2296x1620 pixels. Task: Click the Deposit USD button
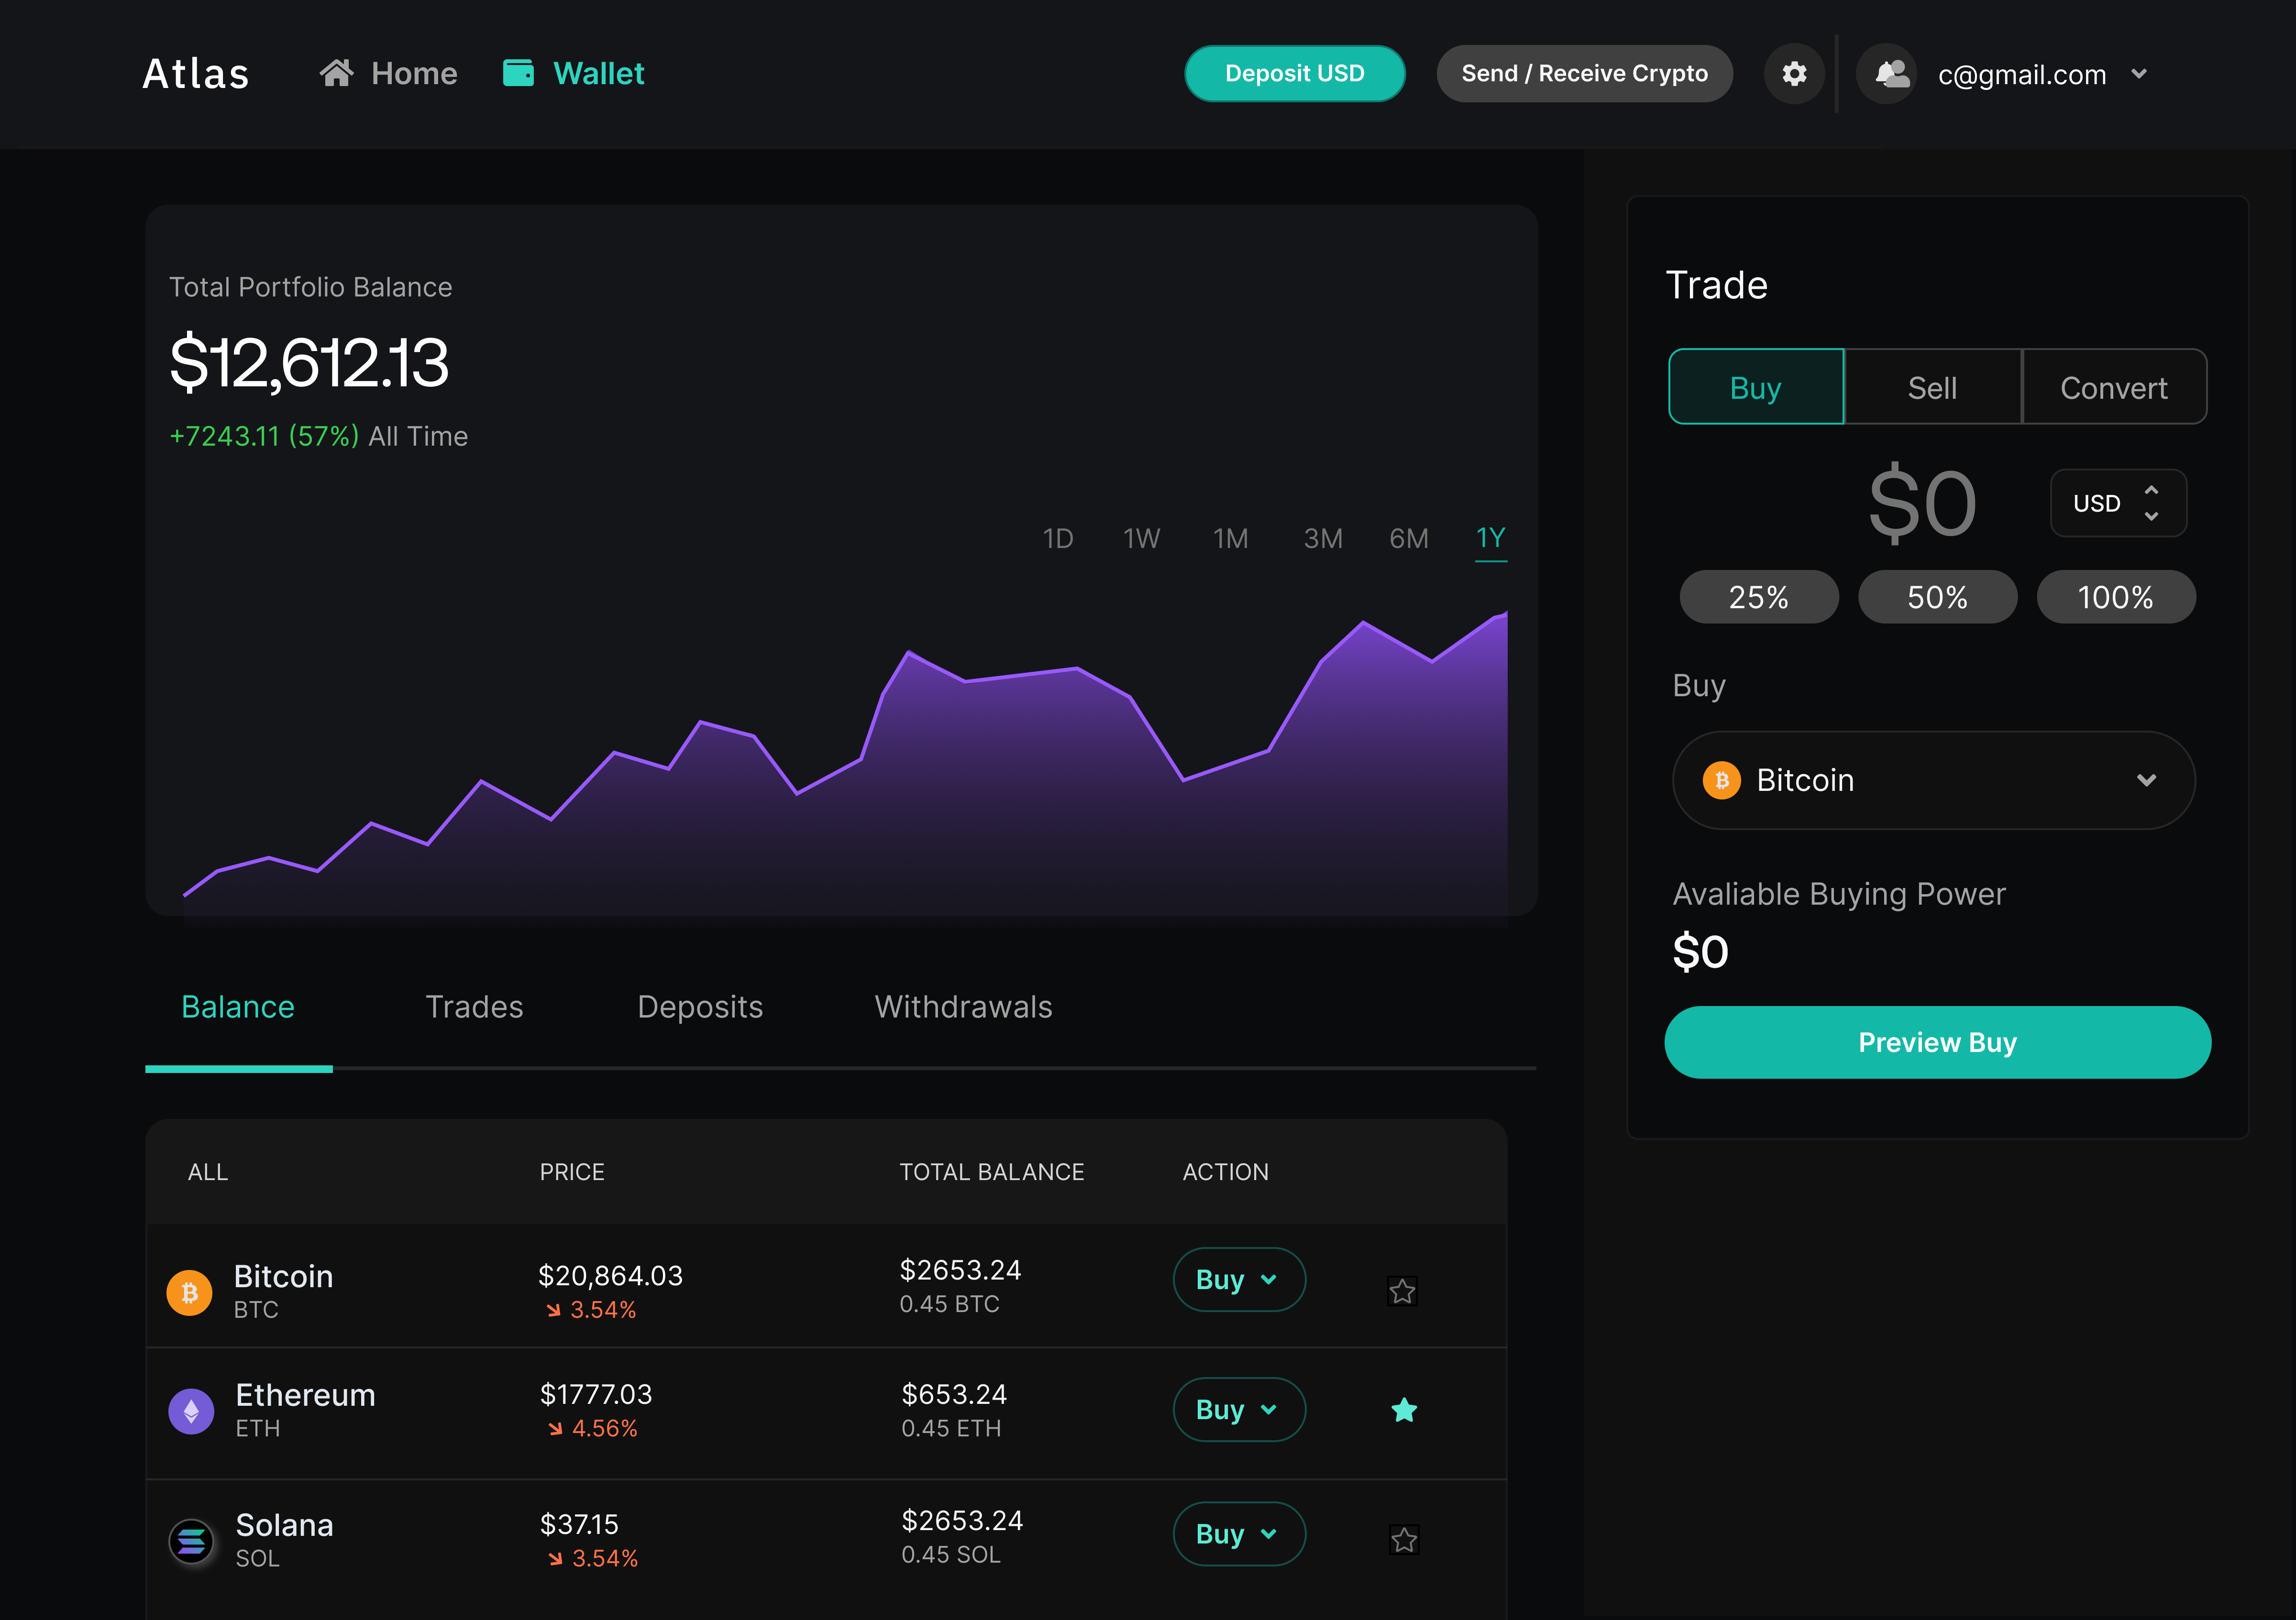1294,73
